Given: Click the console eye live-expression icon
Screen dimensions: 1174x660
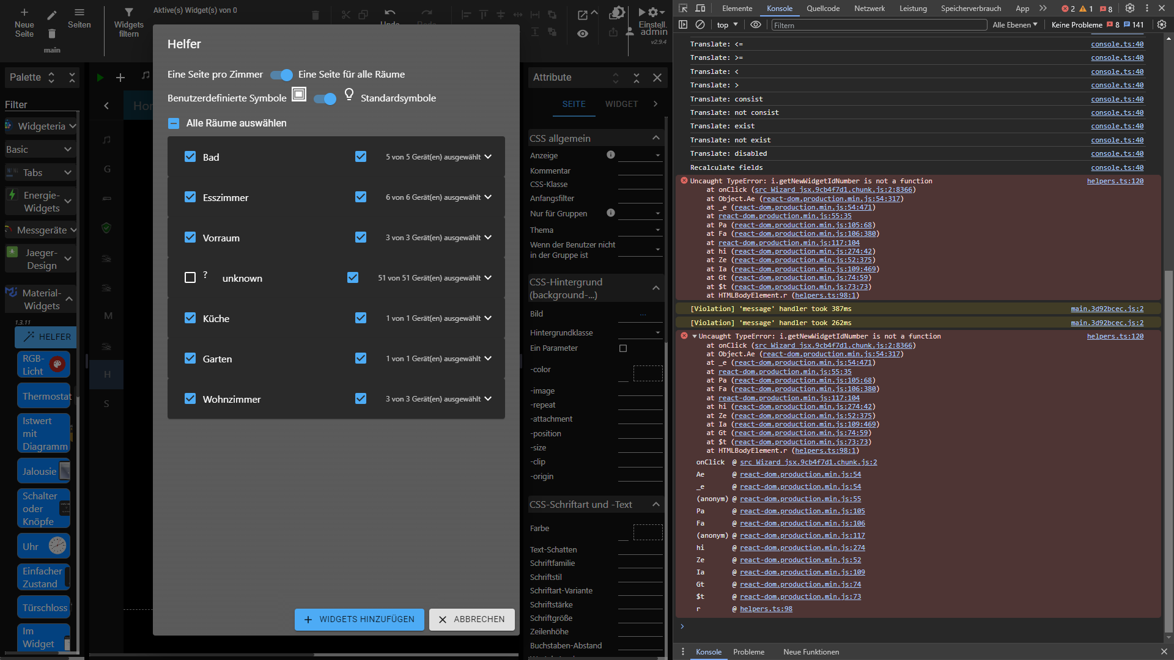Looking at the screenshot, I should pyautogui.click(x=756, y=25).
